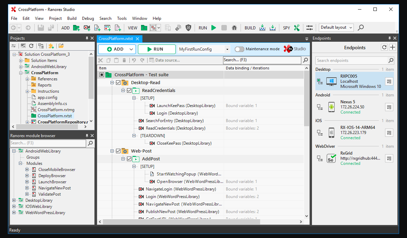Image resolution: width=407 pixels, height=238 pixels.
Task: Click the Rebuild icon next to SPY
Action: (272, 28)
